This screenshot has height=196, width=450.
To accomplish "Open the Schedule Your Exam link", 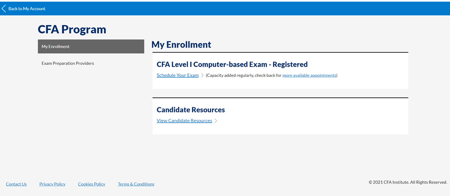I will 177,75.
